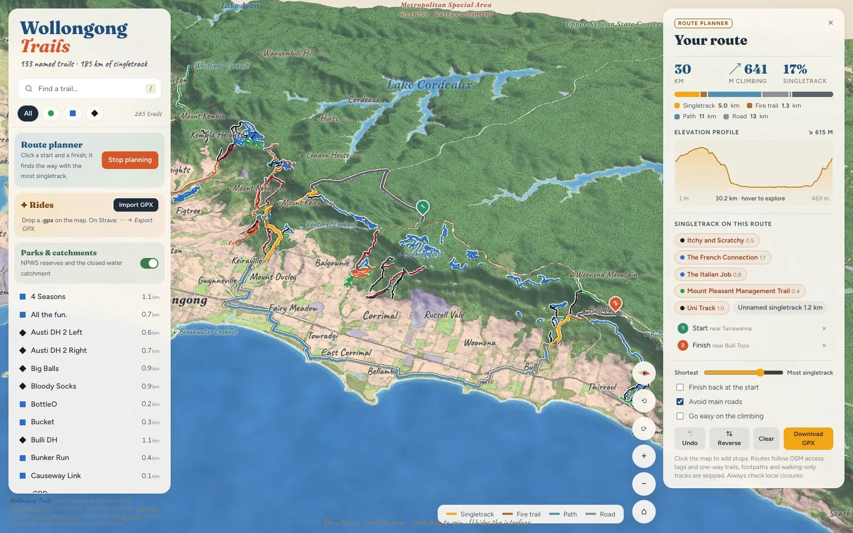
Task: Rotate the map counter-clockwise
Action: tap(644, 401)
